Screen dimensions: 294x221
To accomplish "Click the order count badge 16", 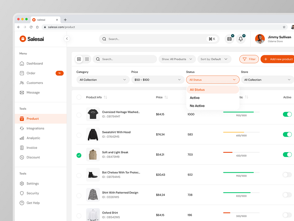I will [x=60, y=73].
